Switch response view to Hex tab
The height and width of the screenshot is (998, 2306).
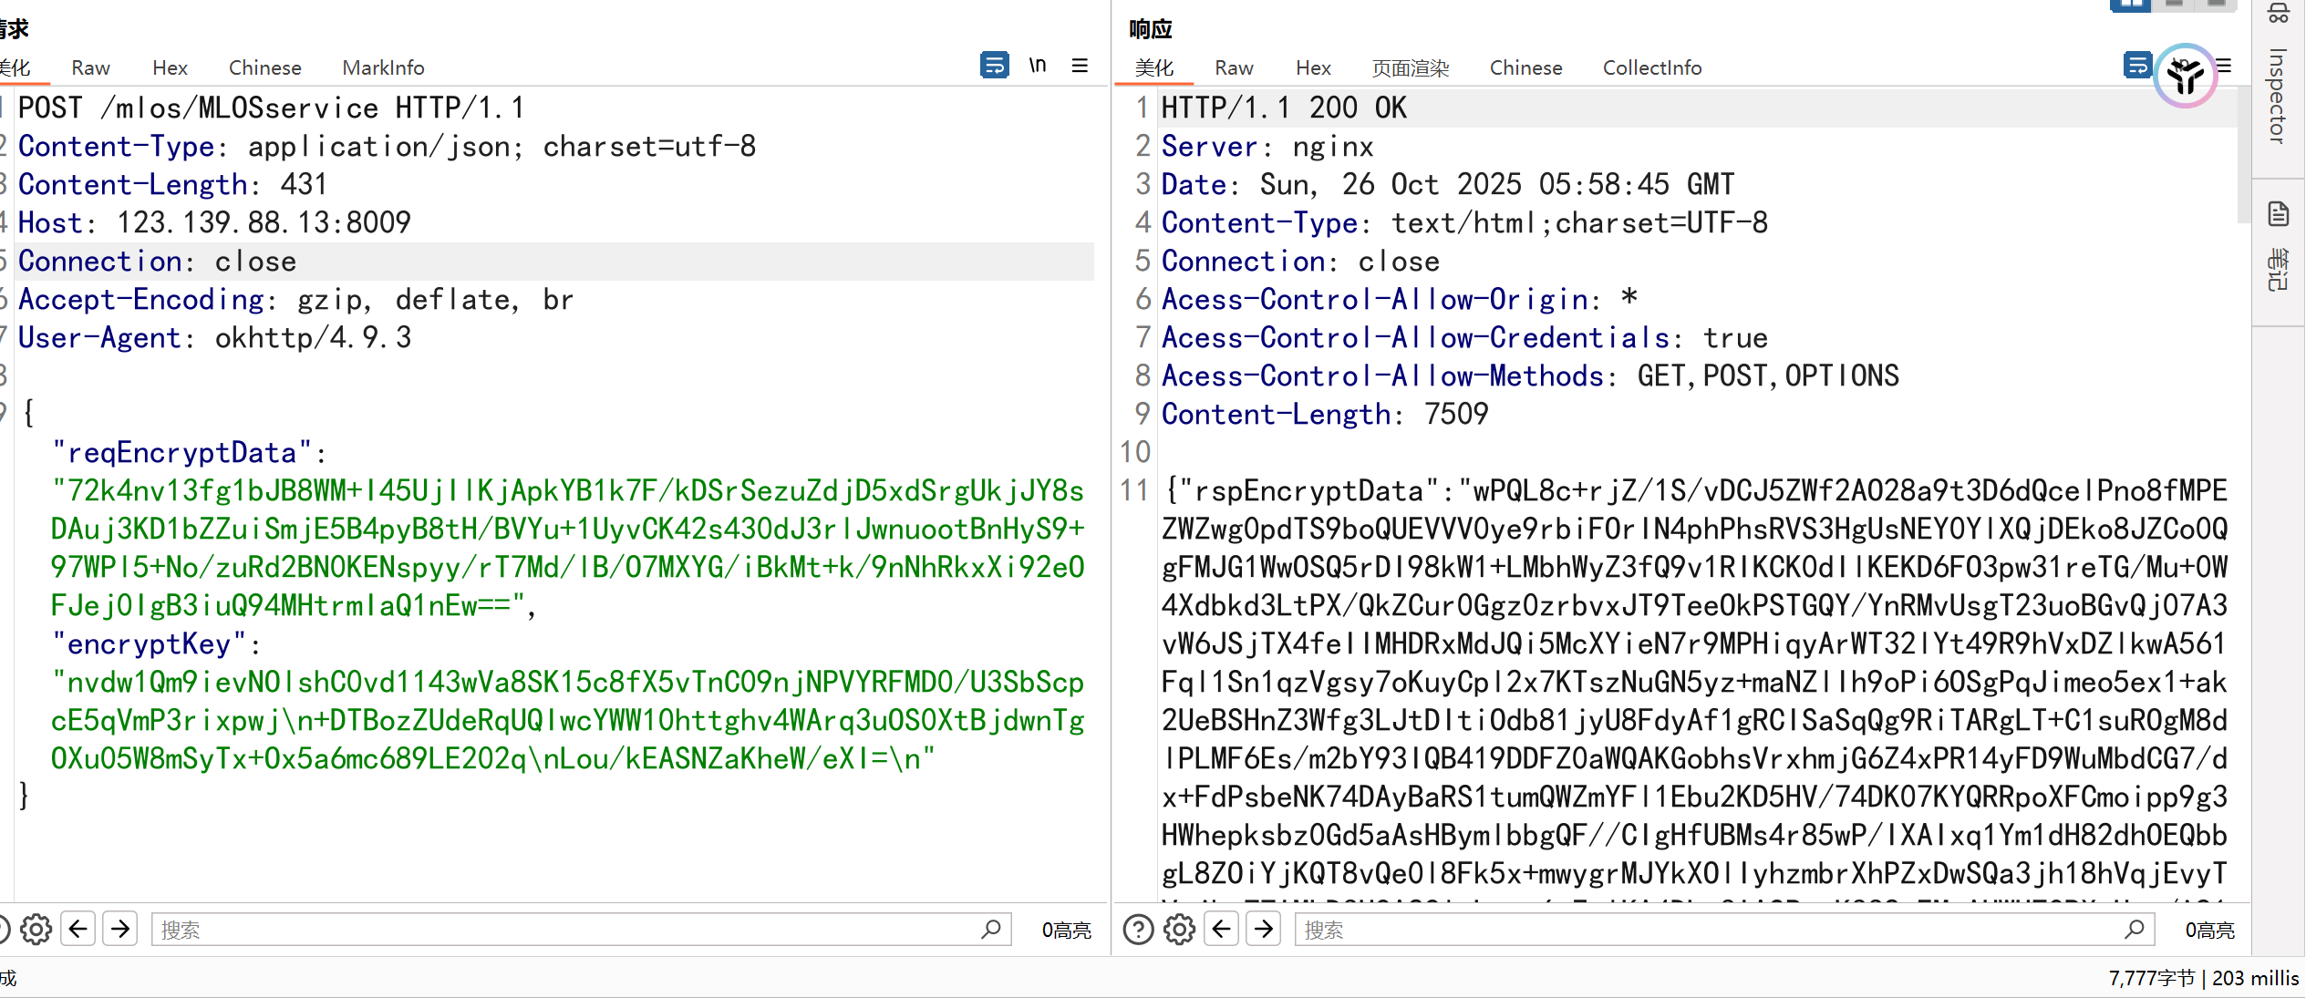coord(1313,67)
